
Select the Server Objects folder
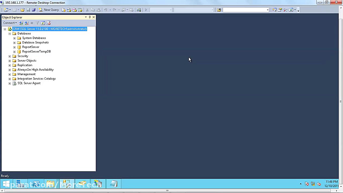click(27, 61)
